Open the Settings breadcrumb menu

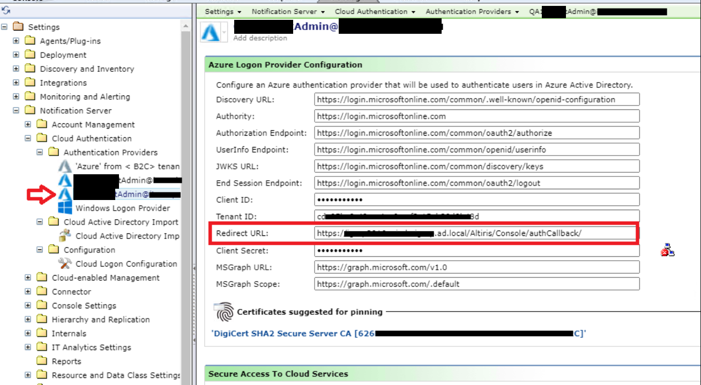point(223,11)
